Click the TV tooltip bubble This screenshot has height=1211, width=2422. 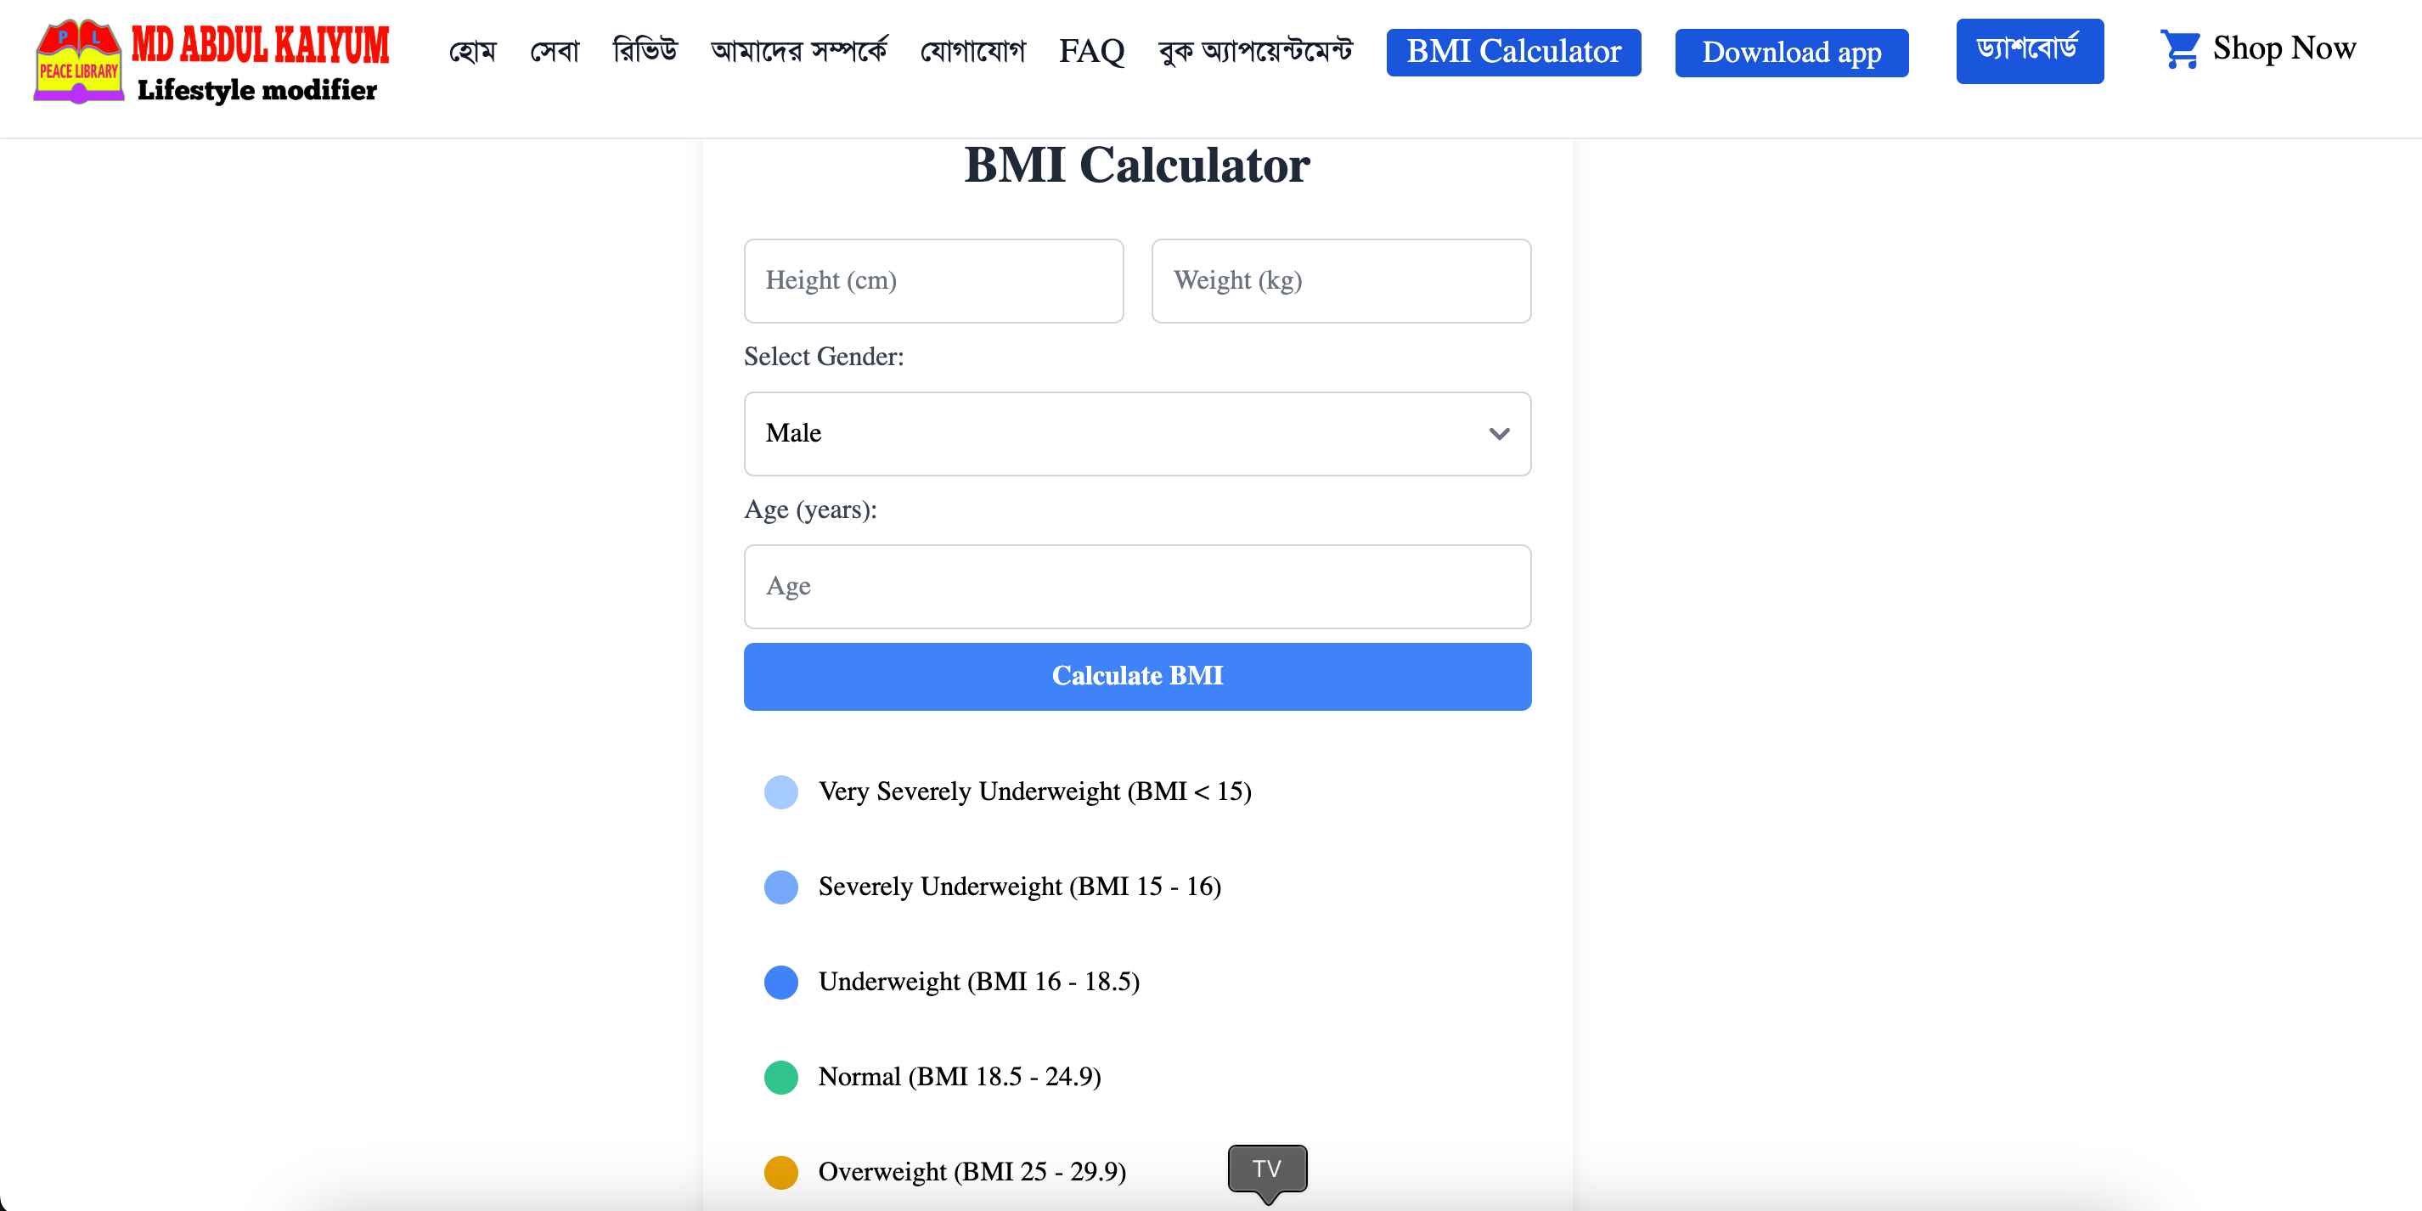[1266, 1169]
